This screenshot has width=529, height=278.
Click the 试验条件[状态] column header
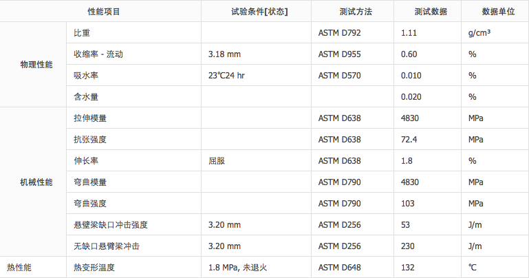(x=255, y=12)
